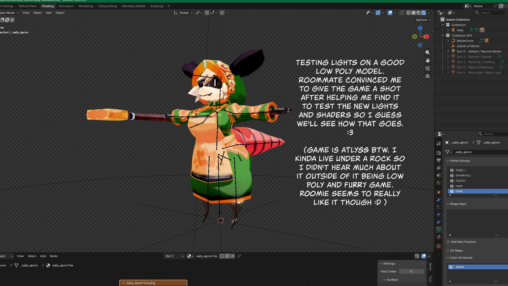The image size is (508, 286).
Task: Select the Alpha color attribute
Action: [x=478, y=267]
